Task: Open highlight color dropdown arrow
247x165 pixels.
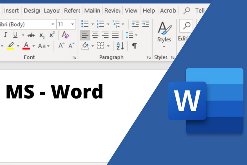Action: click(18, 46)
